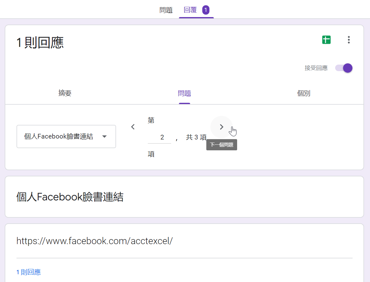Go to the previous question arrow
This screenshot has height=282, width=370.
click(x=133, y=127)
